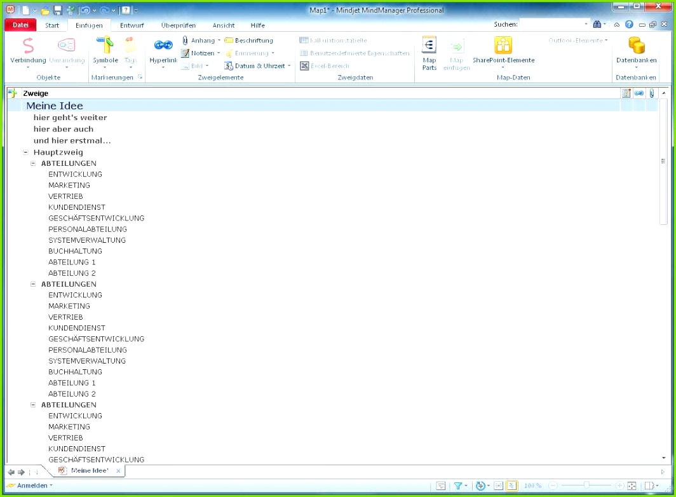Click the filter funnel icon in status bar
The image size is (676, 497).
pos(458,486)
